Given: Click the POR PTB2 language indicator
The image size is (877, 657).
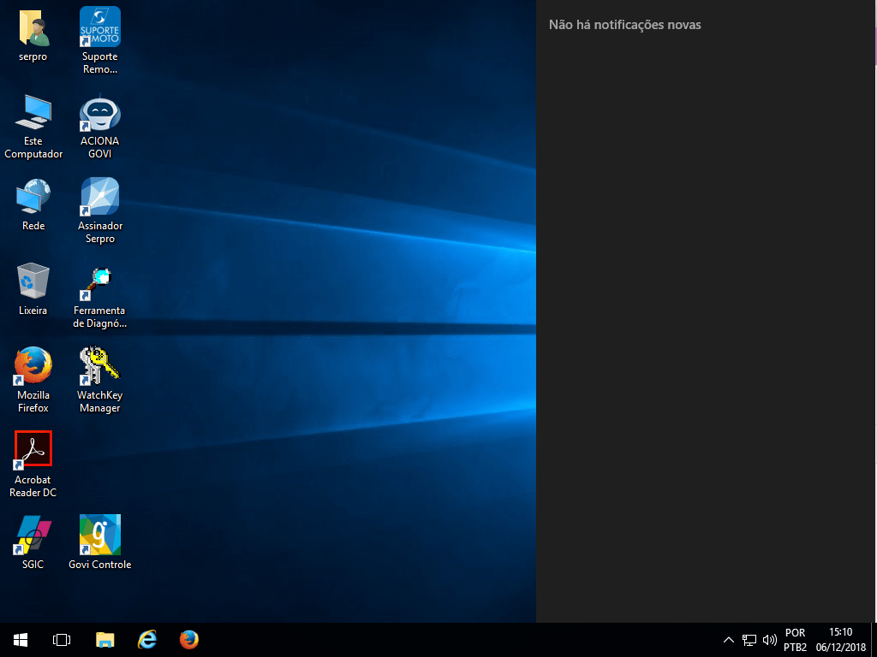Looking at the screenshot, I should (x=795, y=640).
